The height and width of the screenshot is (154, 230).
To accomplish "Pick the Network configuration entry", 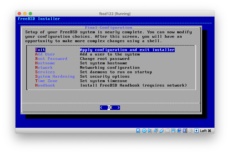I will pyautogui.click(x=44, y=68).
